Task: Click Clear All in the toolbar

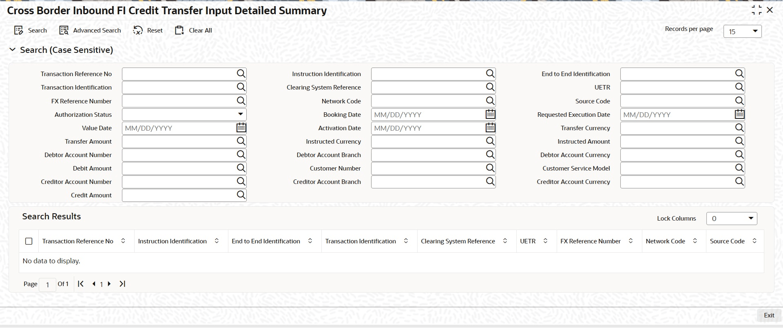Action: point(193,31)
